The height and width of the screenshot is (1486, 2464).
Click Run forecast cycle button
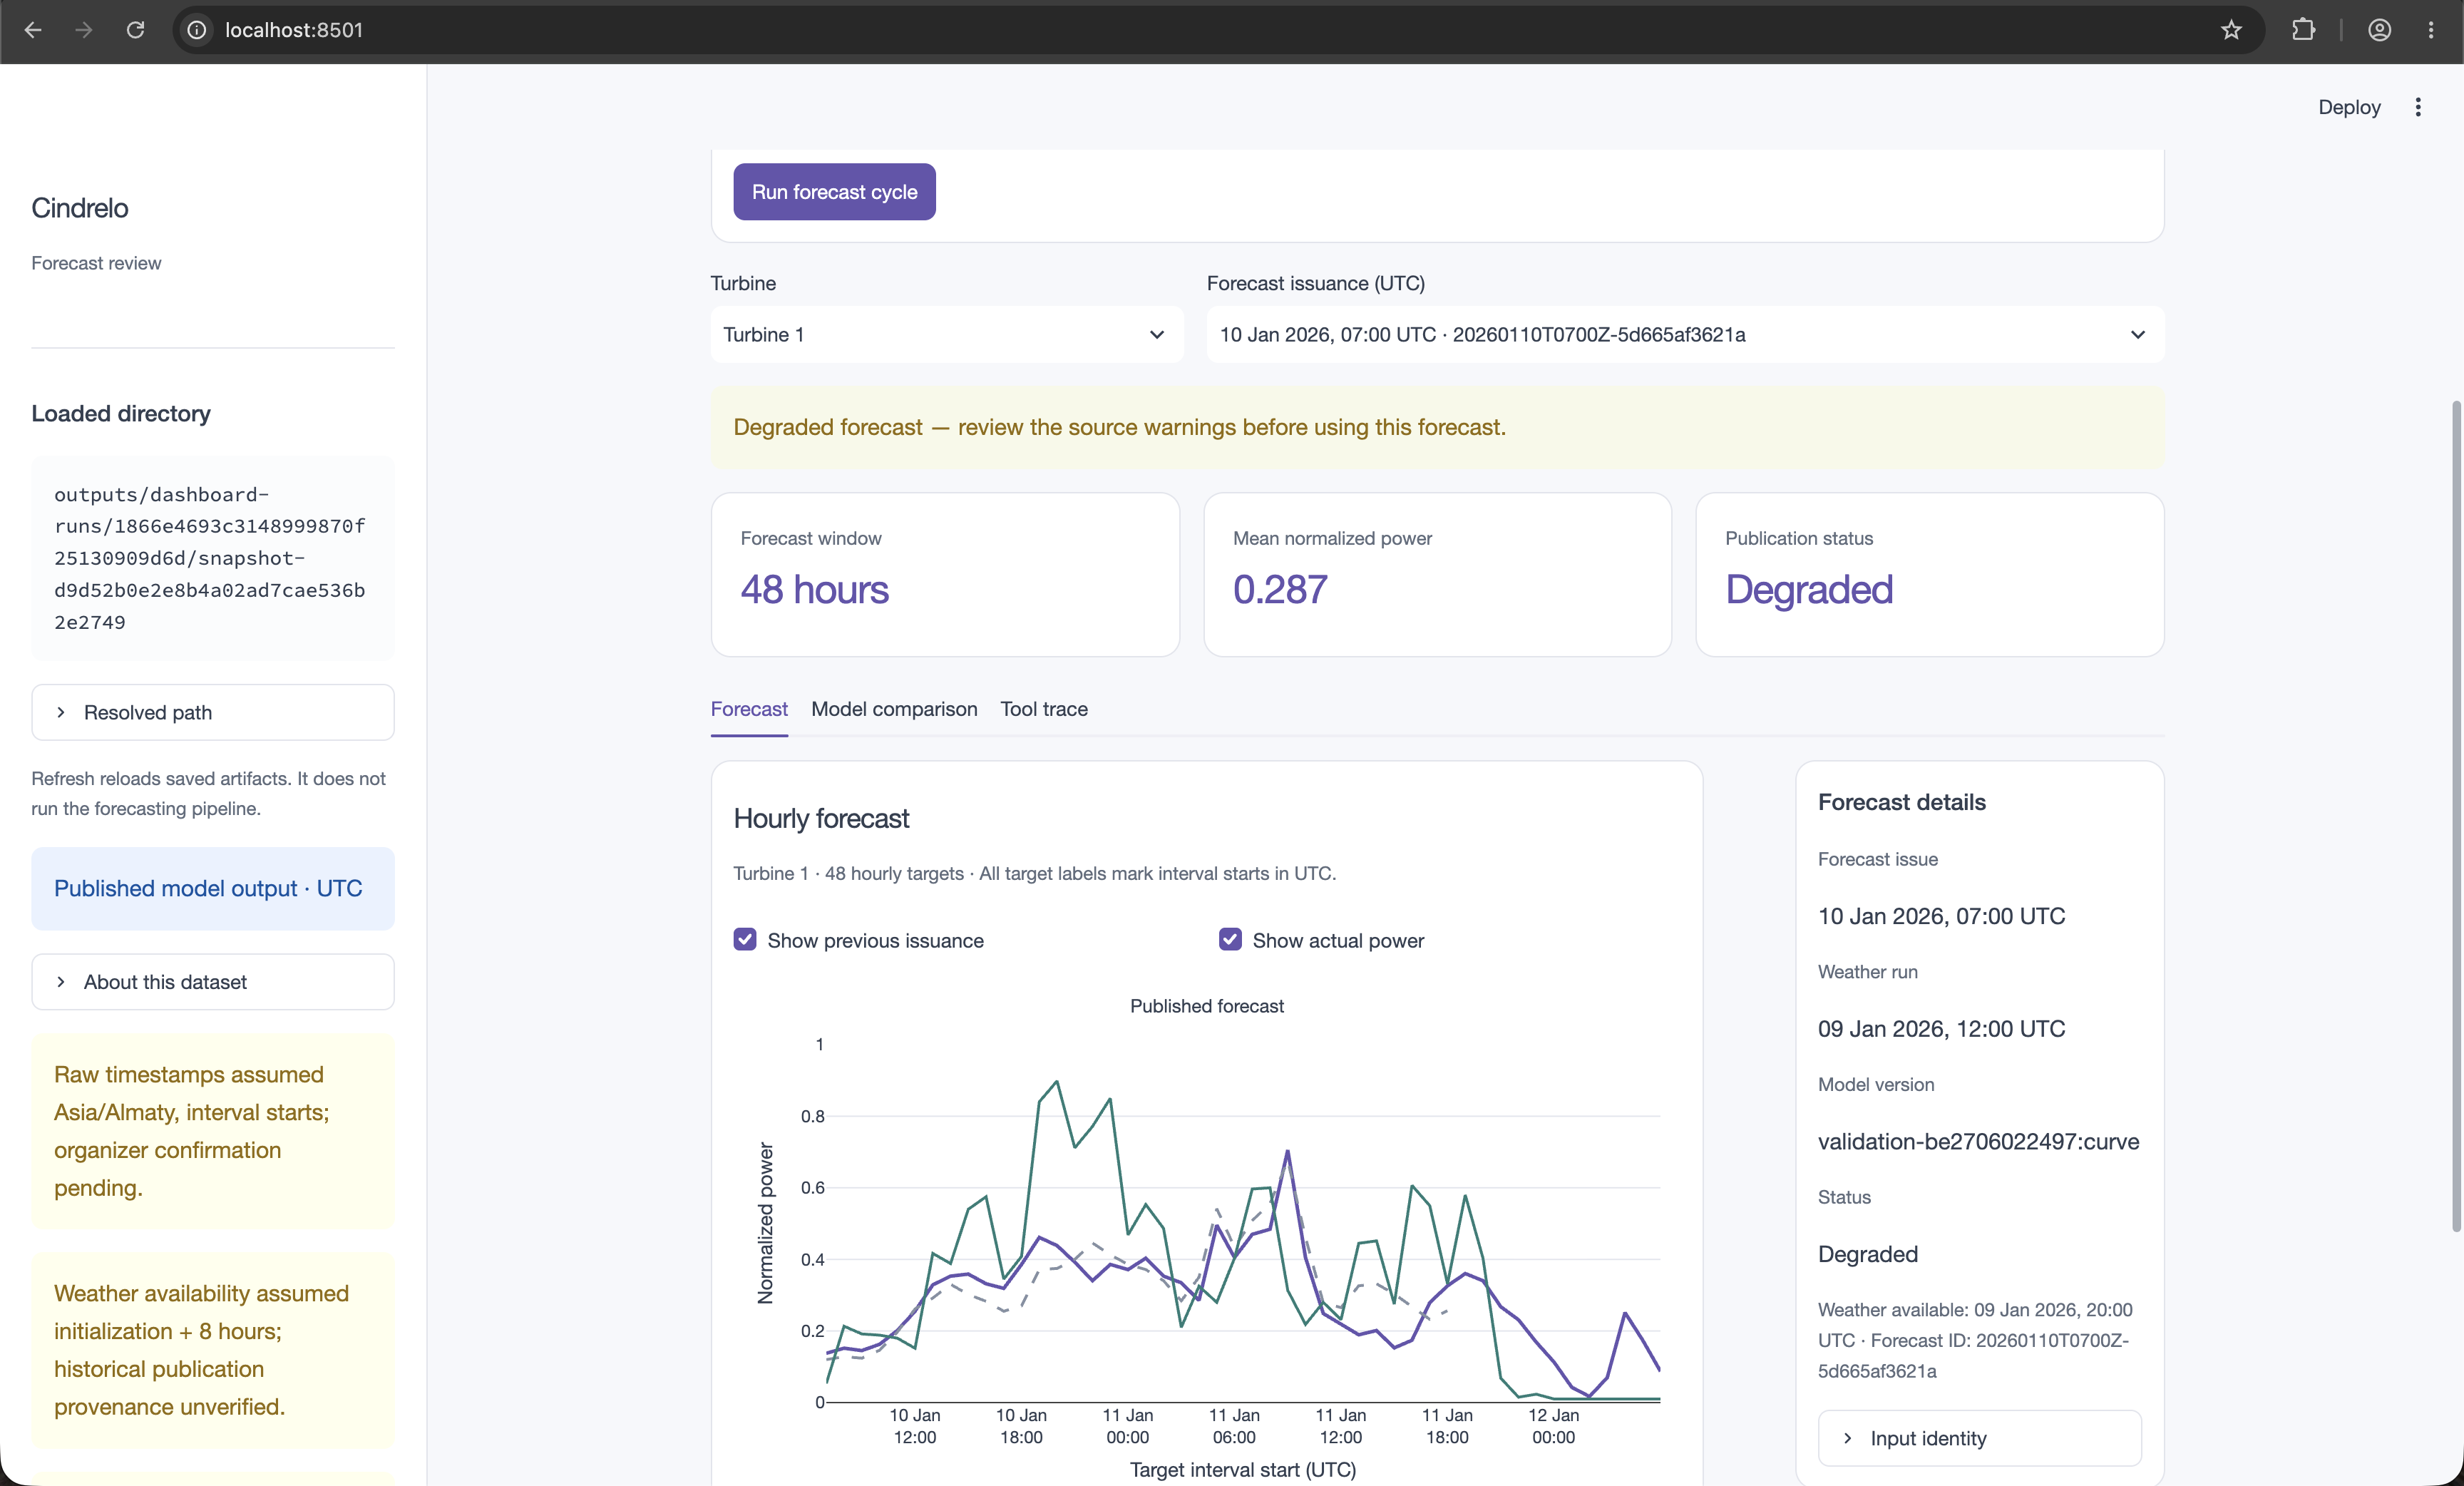(x=834, y=192)
